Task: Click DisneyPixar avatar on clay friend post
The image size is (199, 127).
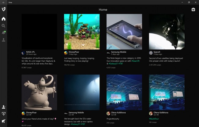Action: 23,114
